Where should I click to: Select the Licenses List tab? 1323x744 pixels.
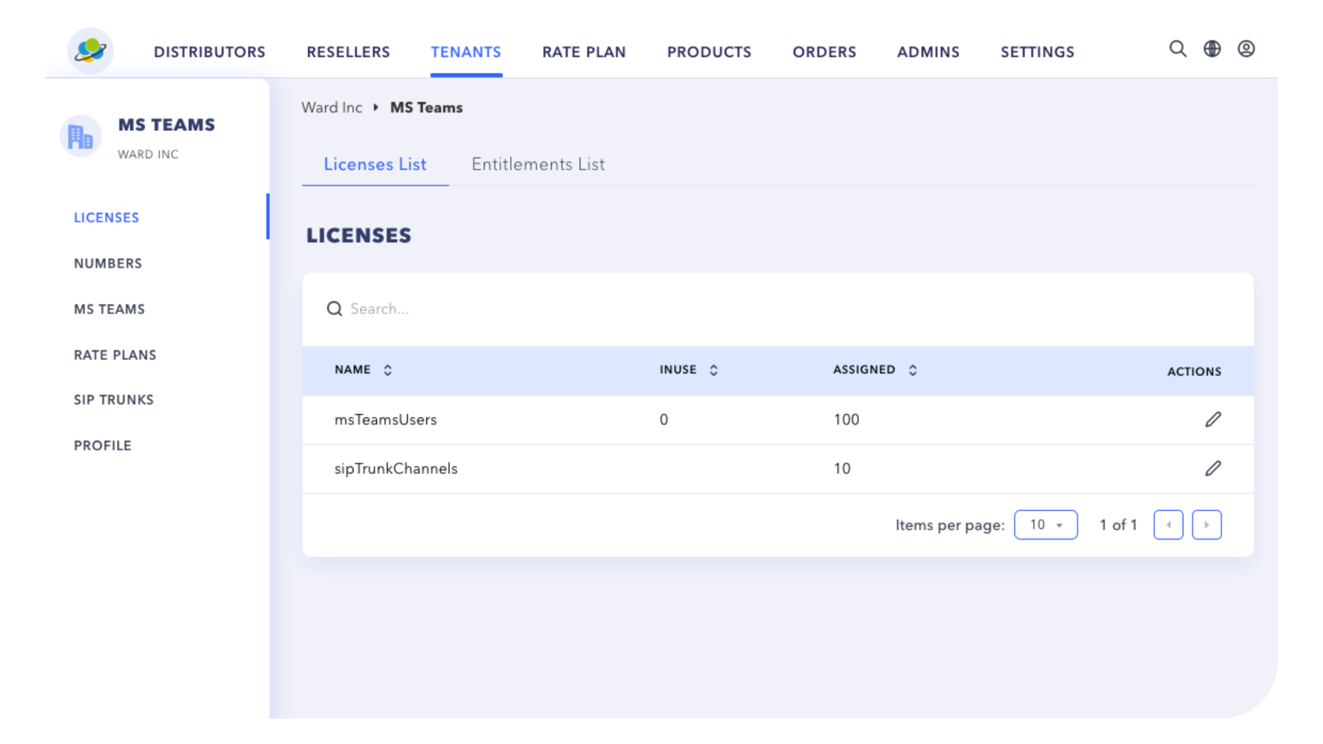(x=374, y=163)
